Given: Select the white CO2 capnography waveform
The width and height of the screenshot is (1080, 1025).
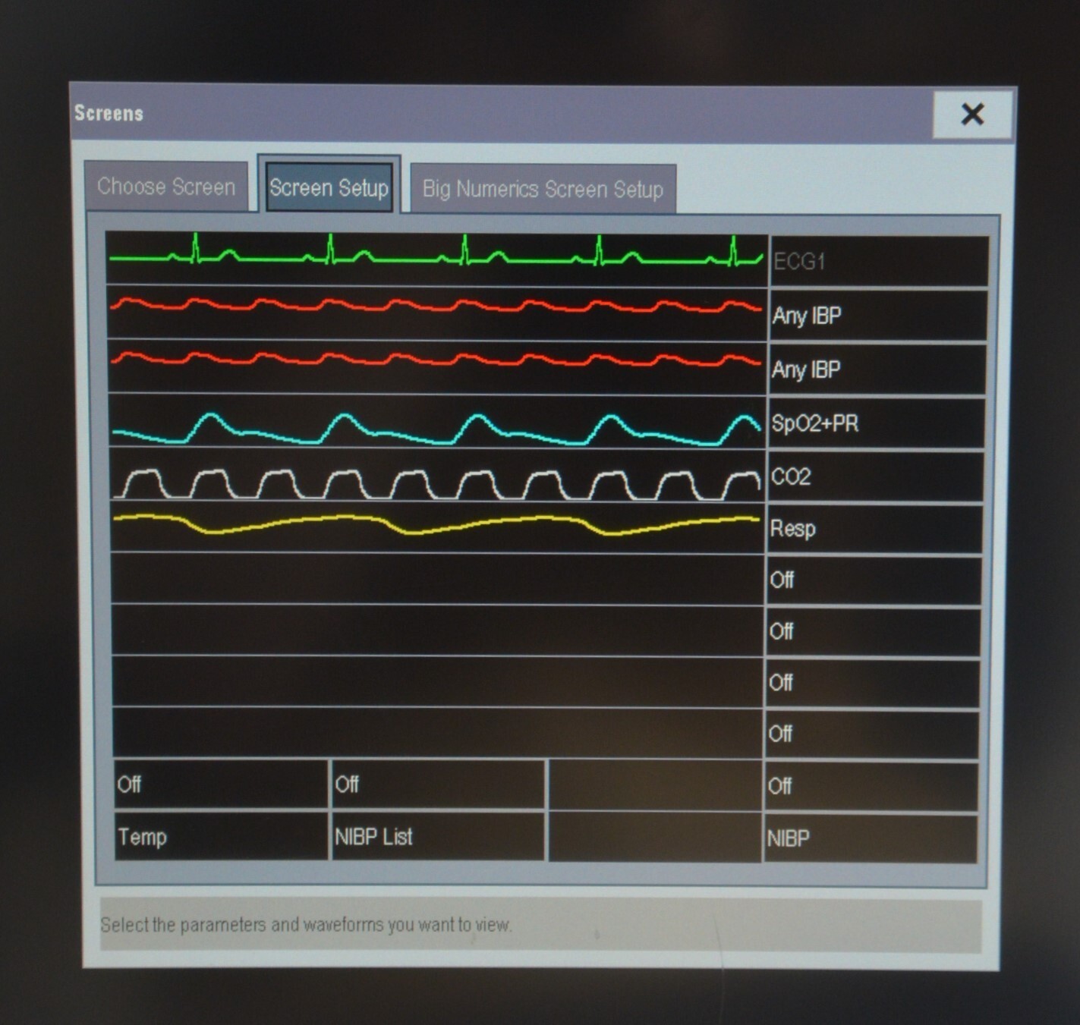Looking at the screenshot, I should click(x=436, y=476).
